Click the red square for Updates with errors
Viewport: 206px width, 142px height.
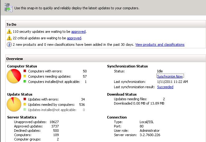pos(25,99)
